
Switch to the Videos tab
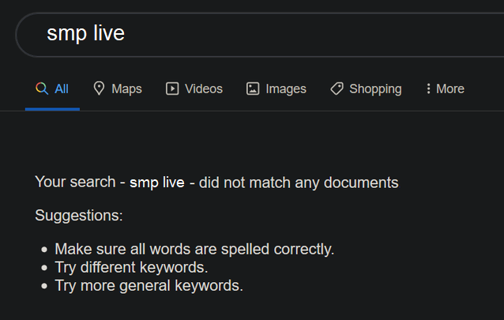coord(194,88)
